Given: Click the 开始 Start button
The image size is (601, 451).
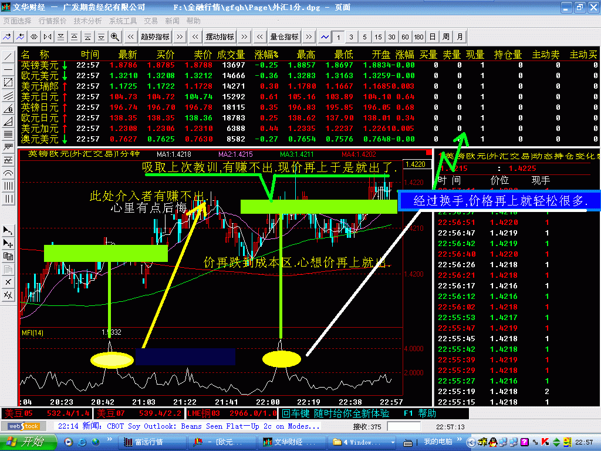Looking at the screenshot, I should tap(28, 442).
